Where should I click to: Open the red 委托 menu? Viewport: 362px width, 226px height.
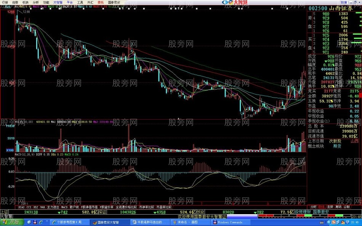101,2
